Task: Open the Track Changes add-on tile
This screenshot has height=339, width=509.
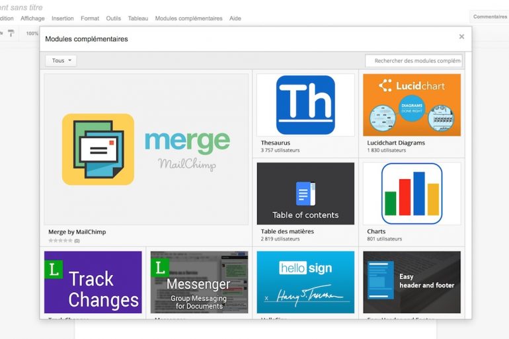Action: [93, 282]
